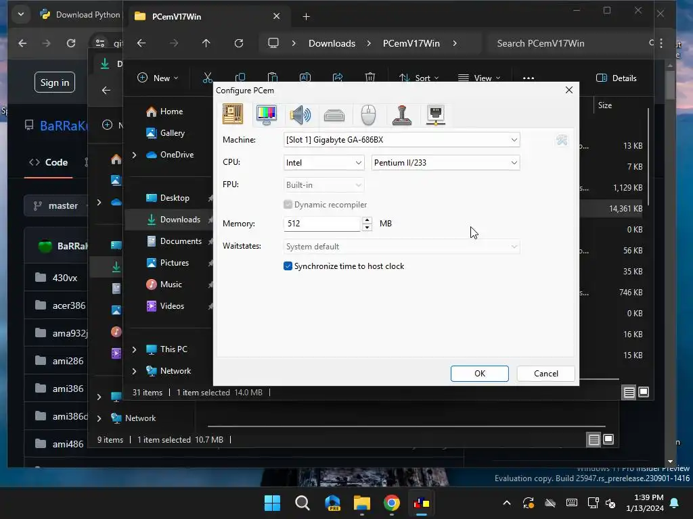Viewport: 693px width, 519px height.
Task: Open the CPU manufacturer Intel dropdown
Action: click(x=323, y=163)
